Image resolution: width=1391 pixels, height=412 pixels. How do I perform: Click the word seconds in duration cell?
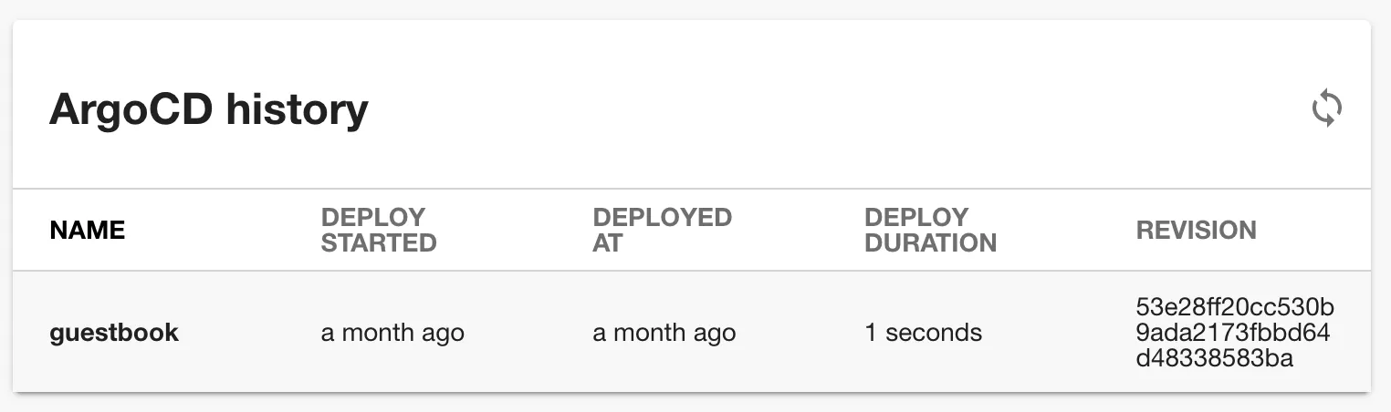click(x=934, y=334)
